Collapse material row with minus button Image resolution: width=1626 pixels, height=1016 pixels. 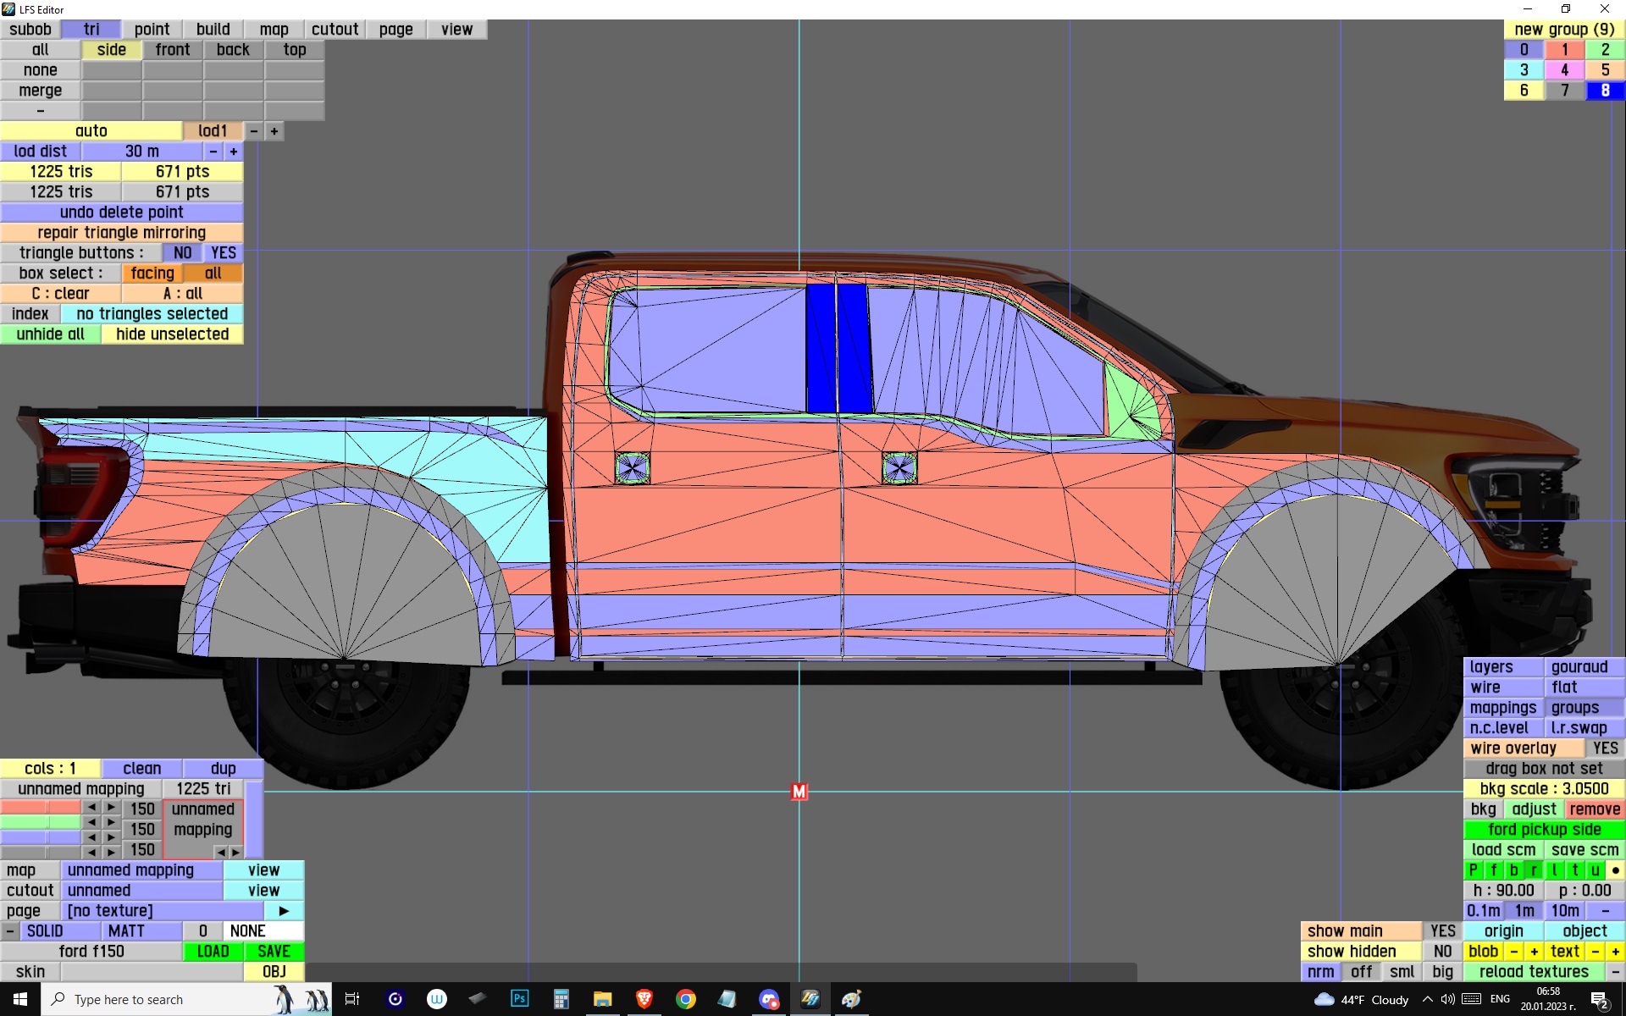[x=9, y=931]
